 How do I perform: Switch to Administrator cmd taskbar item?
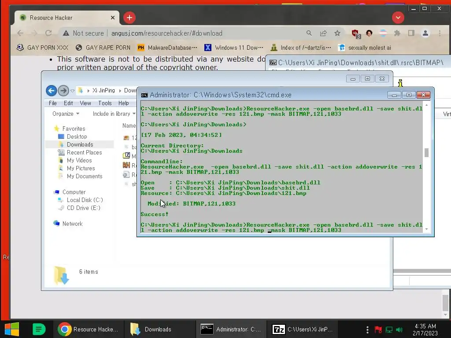pyautogui.click(x=231, y=329)
